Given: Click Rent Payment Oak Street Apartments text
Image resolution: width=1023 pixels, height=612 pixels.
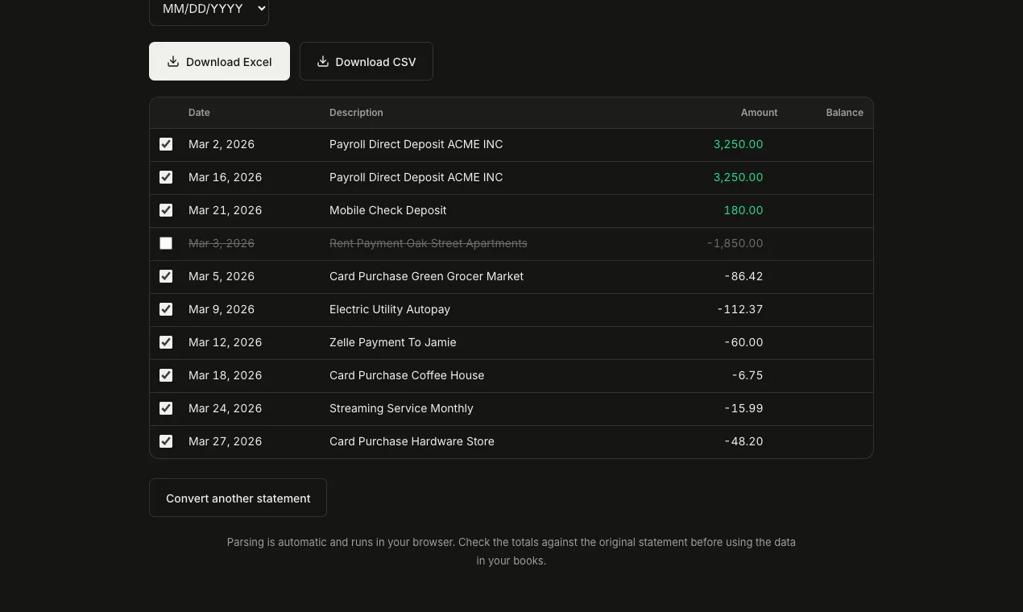Looking at the screenshot, I should coord(428,243).
